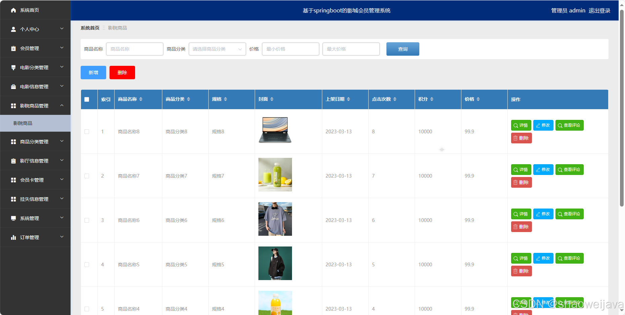Focus the 商品名称 search field
Screen dimensions: 625x315
(135, 49)
